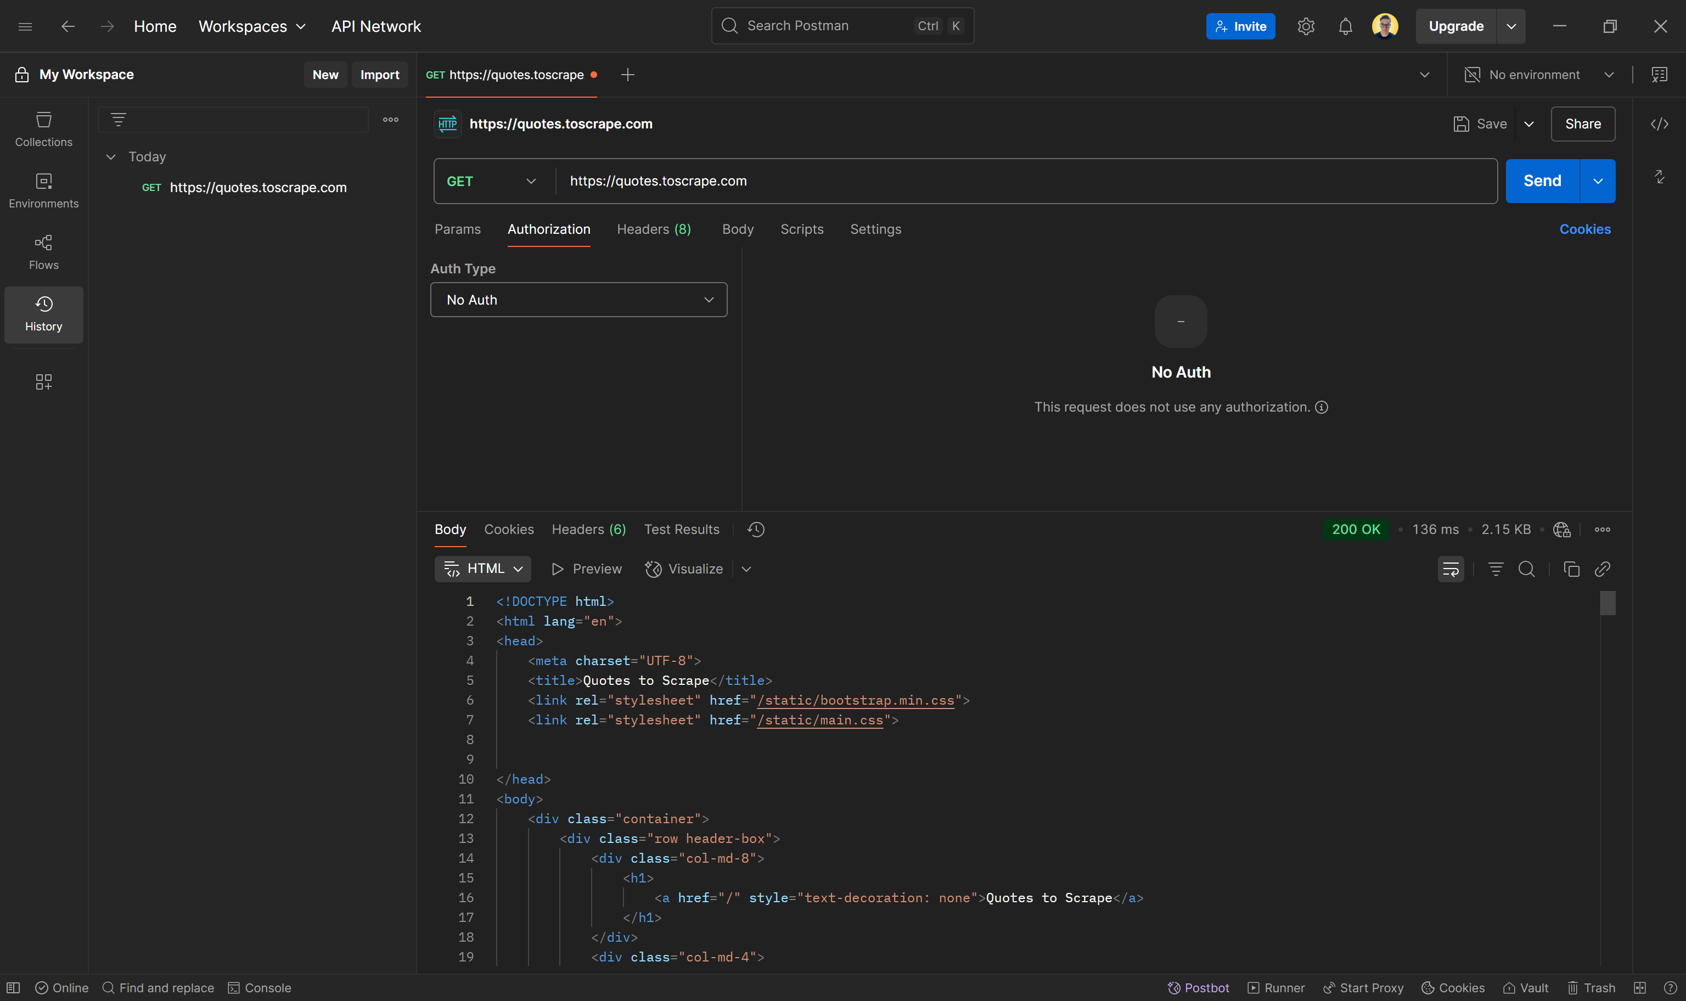This screenshot has height=1001, width=1686.
Task: Select the Scripts tab
Action: (802, 229)
